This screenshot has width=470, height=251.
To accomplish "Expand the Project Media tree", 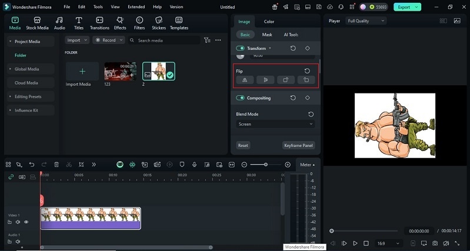I will point(10,41).
